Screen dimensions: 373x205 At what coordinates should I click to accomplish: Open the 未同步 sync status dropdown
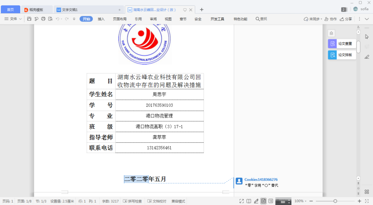point(313,19)
